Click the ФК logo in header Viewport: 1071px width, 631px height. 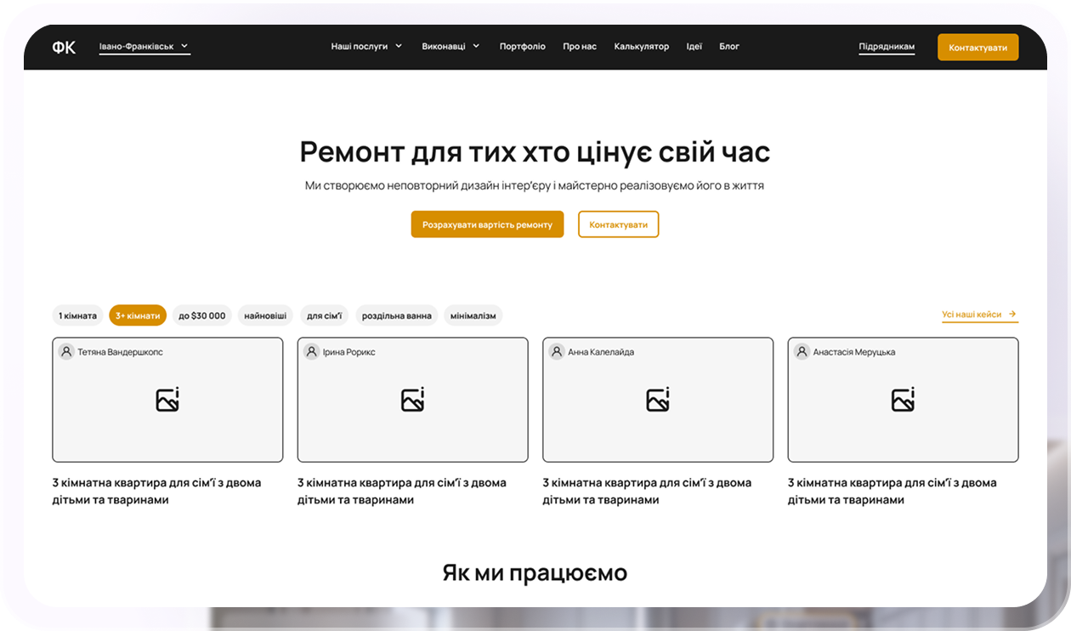(x=64, y=47)
